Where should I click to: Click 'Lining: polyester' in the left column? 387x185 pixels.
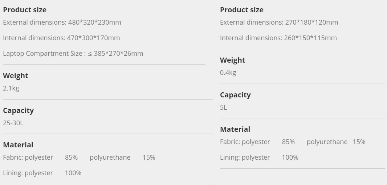28,173
